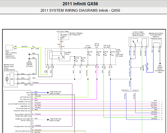This screenshot has width=167, height=133.
Task: Click the "W/ACCS" branch label
Action: [135, 90]
